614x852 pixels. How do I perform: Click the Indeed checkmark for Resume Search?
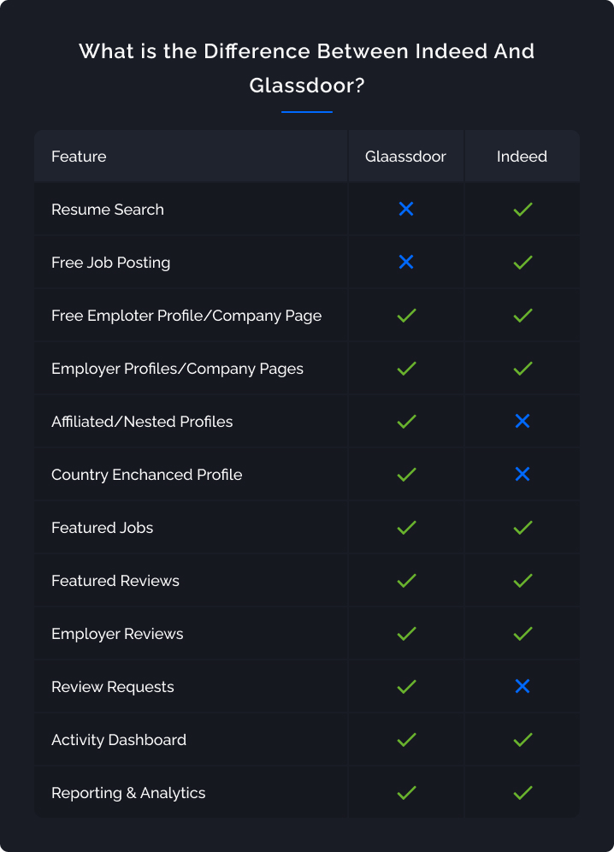point(522,210)
